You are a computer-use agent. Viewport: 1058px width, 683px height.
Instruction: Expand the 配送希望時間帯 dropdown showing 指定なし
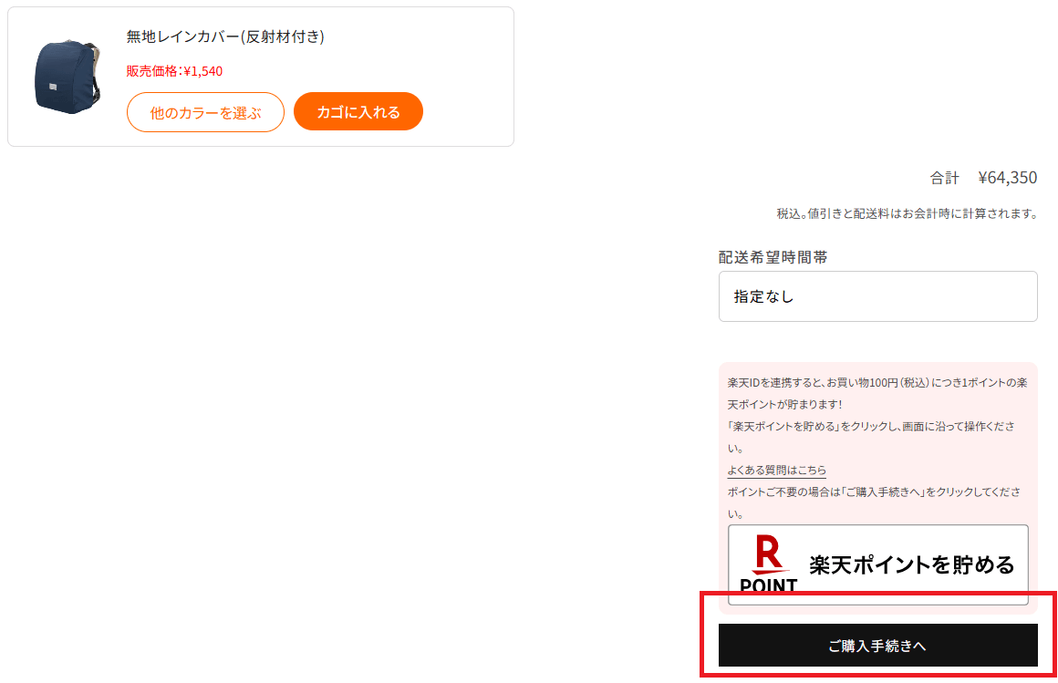tap(877, 296)
